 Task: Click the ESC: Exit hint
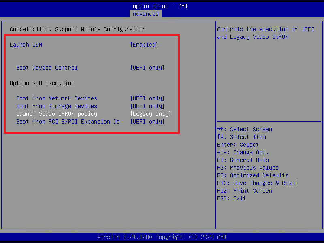[x=232, y=198]
